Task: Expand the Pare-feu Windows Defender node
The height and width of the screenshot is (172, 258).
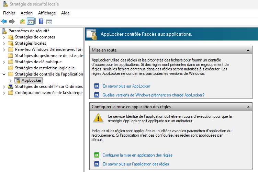Action: point(4,50)
